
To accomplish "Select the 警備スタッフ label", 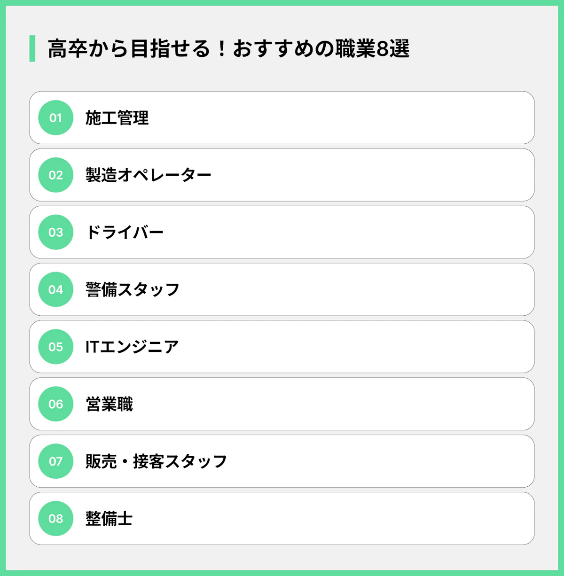I will pyautogui.click(x=133, y=289).
